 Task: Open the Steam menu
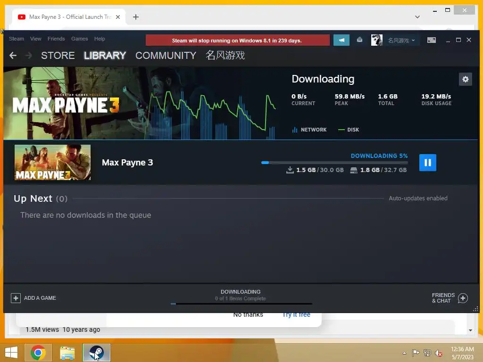(x=17, y=39)
